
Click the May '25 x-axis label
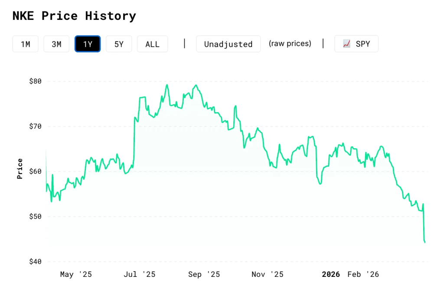pos(76,274)
